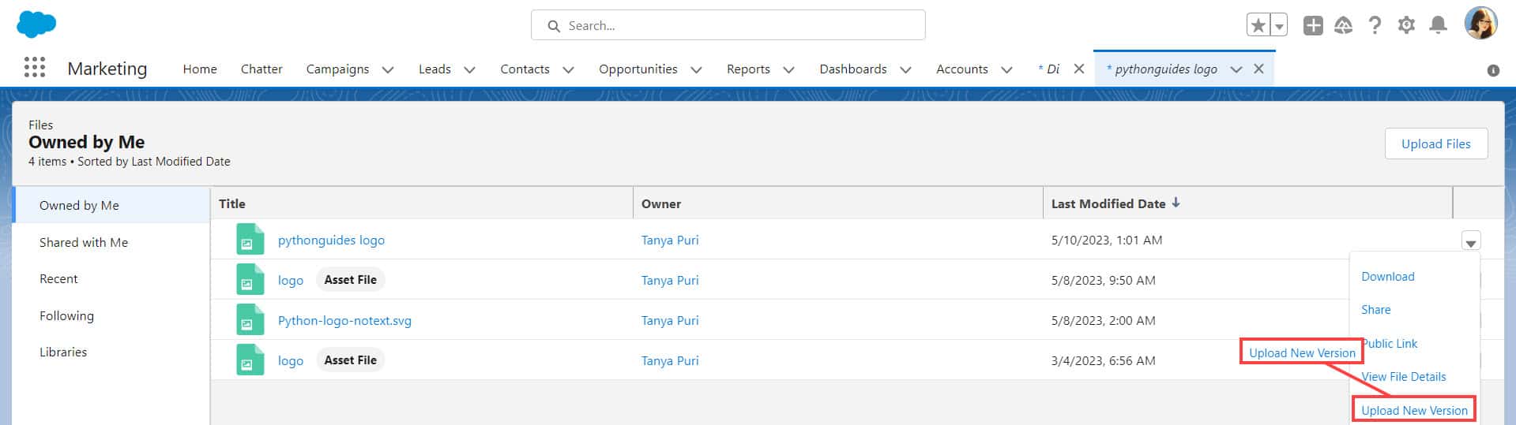
Task: Choose View File Details from row menu
Action: coord(1404,376)
